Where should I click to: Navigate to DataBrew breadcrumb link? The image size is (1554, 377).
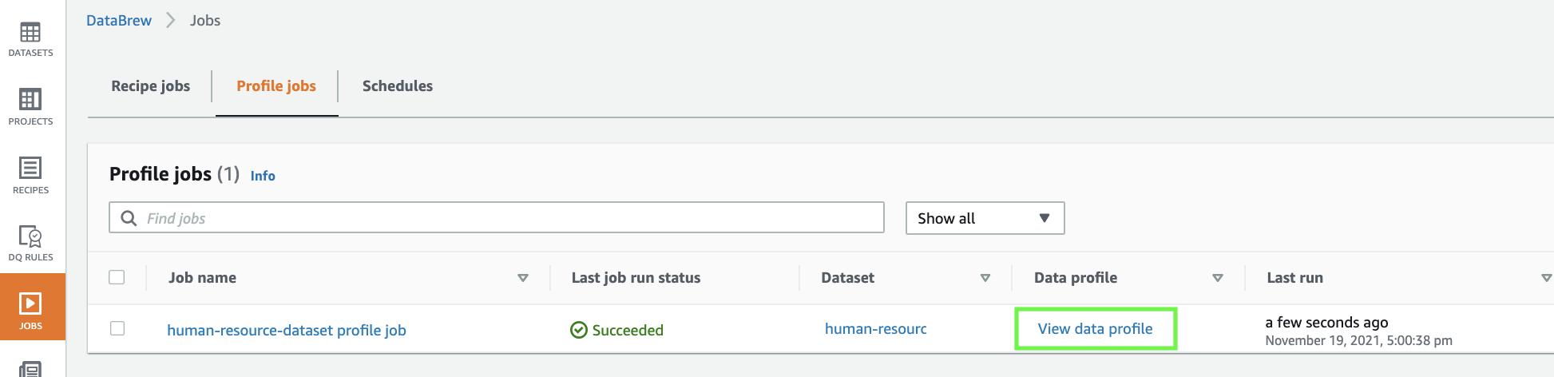119,21
